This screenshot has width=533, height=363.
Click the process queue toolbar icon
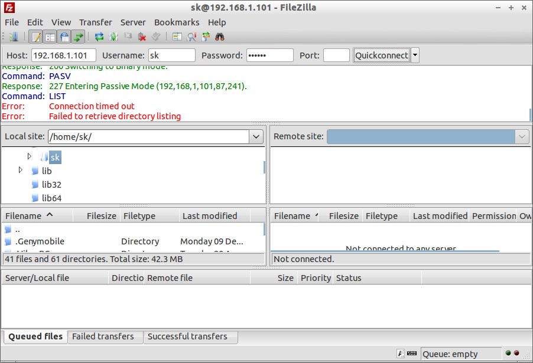113,37
